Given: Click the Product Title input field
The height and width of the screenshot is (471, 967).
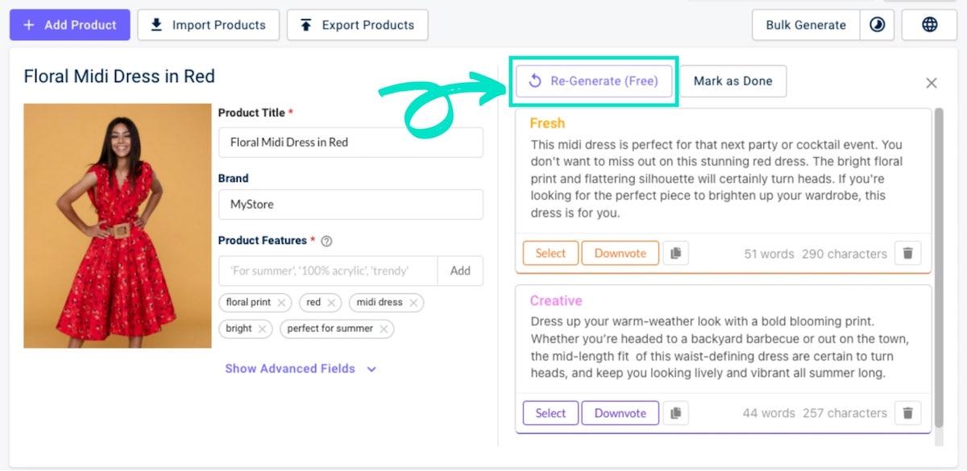Looking at the screenshot, I should [351, 143].
